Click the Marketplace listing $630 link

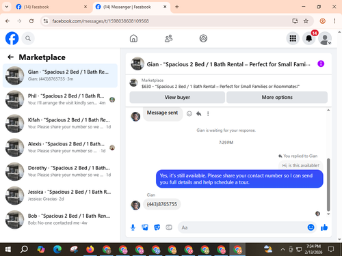click(x=220, y=87)
